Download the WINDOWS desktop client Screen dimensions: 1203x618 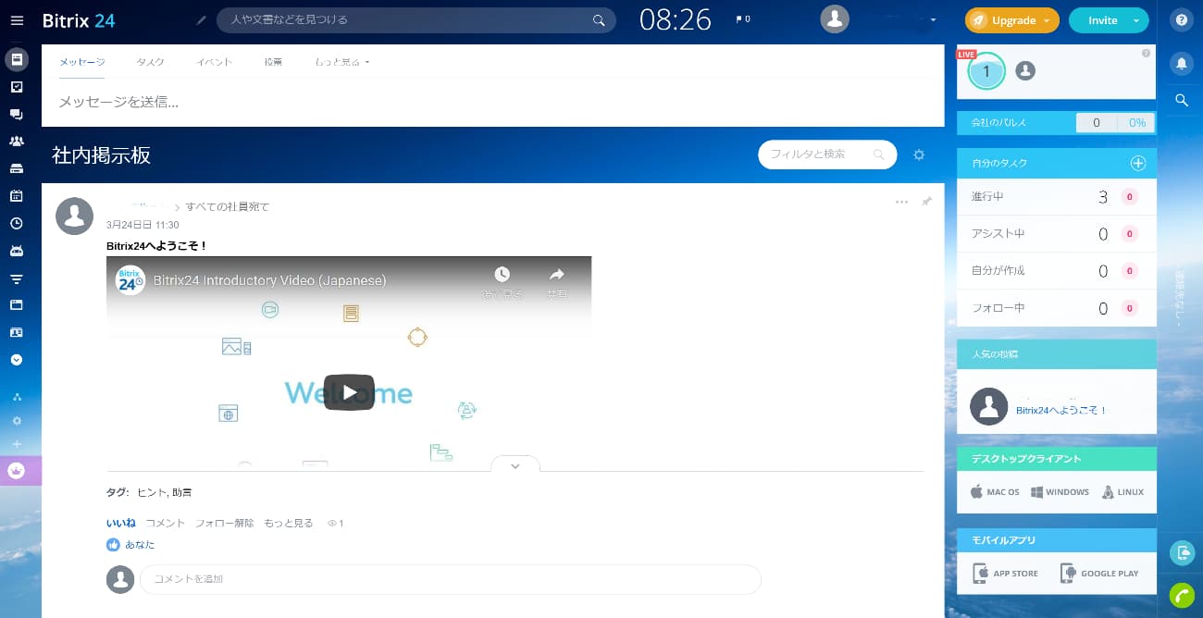[1060, 492]
